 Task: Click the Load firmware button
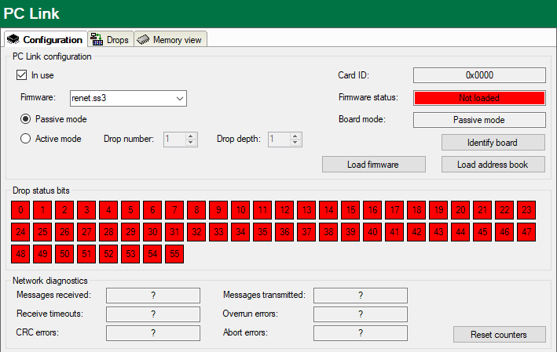pos(373,165)
